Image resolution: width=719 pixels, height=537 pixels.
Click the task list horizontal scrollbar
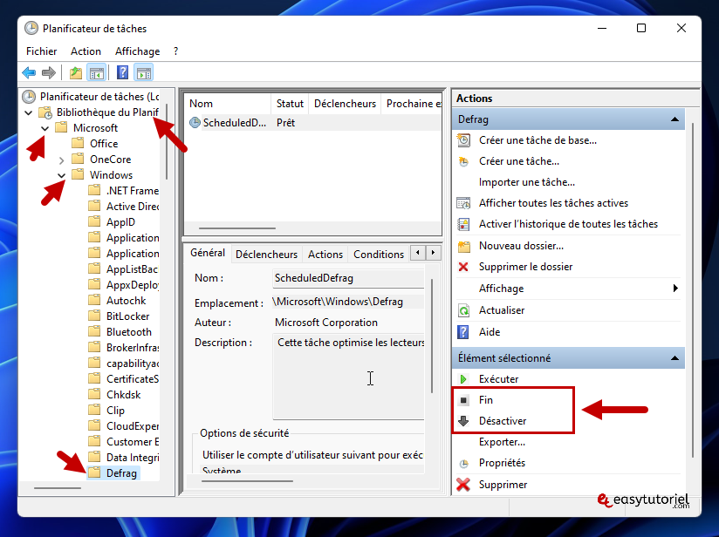(237, 228)
